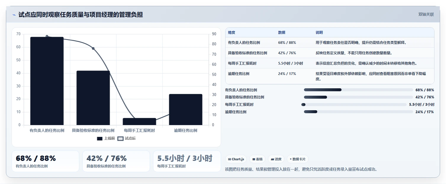The height and width of the screenshot is (184, 446).
Task: Open the 表格 chip
Action: point(257,159)
